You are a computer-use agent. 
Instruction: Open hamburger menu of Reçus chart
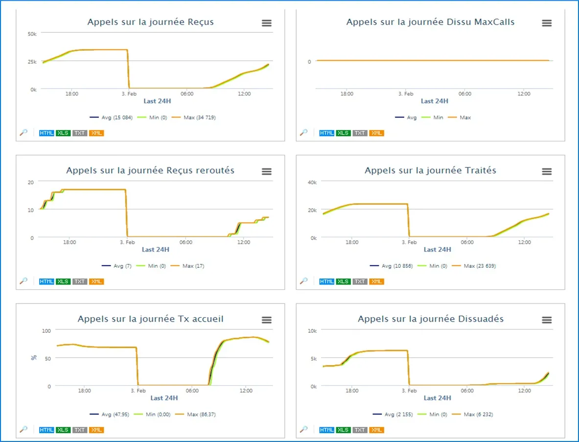tap(267, 23)
